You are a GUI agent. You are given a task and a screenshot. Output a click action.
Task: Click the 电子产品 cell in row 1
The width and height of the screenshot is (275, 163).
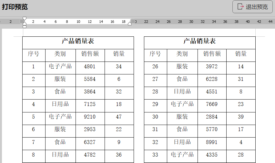pyautogui.click(x=60, y=66)
